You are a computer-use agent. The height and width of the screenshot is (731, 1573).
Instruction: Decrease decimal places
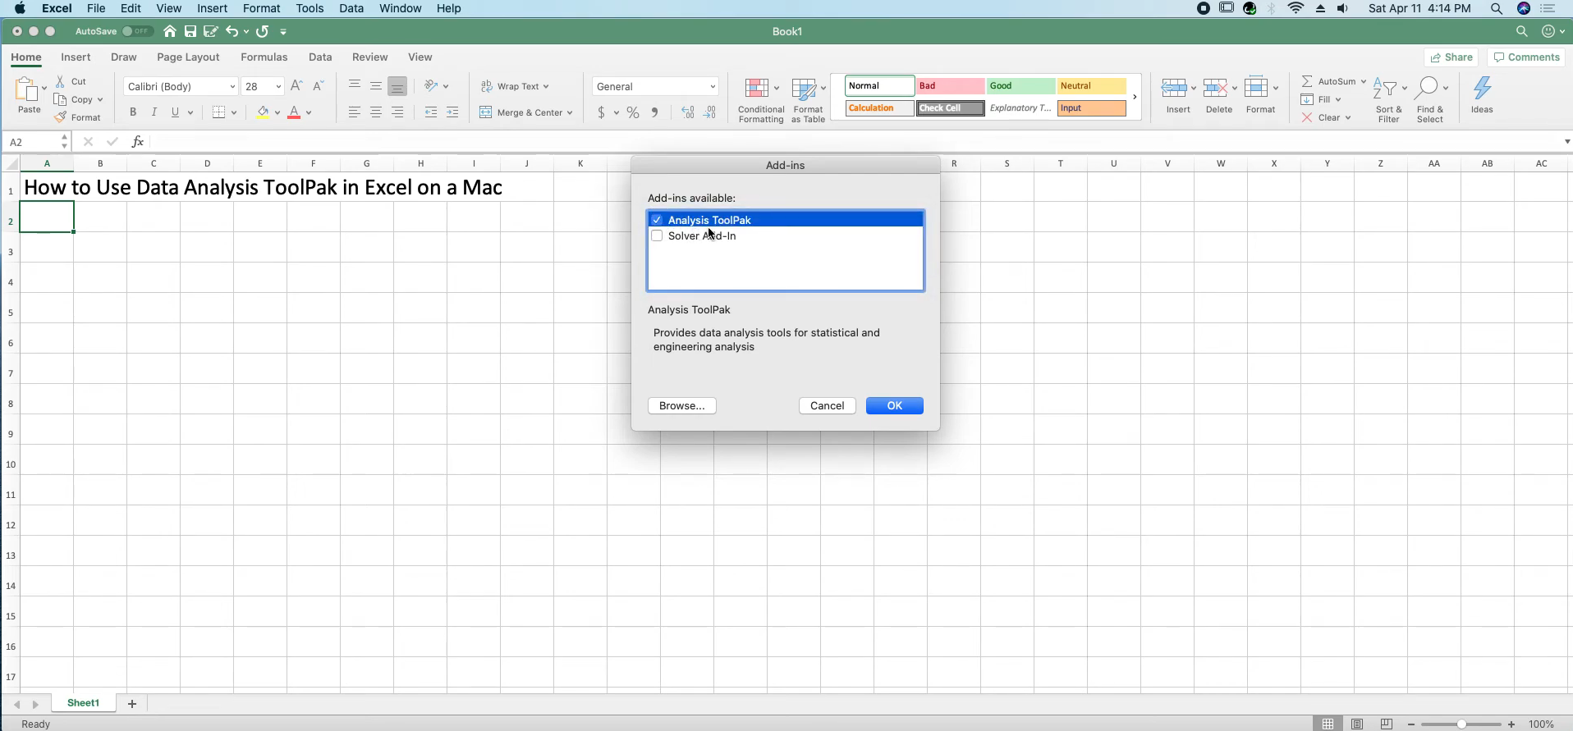pos(709,112)
